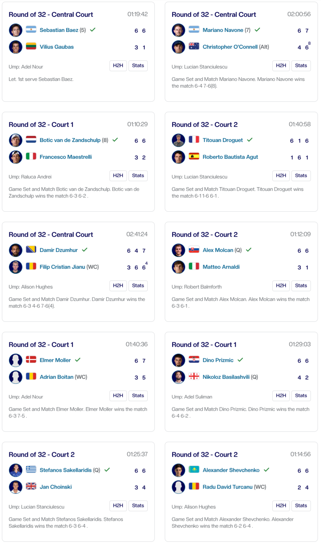Screen dimensions: 321x549
Task: Click Adrian Boitan's name link
Action: click(56, 377)
